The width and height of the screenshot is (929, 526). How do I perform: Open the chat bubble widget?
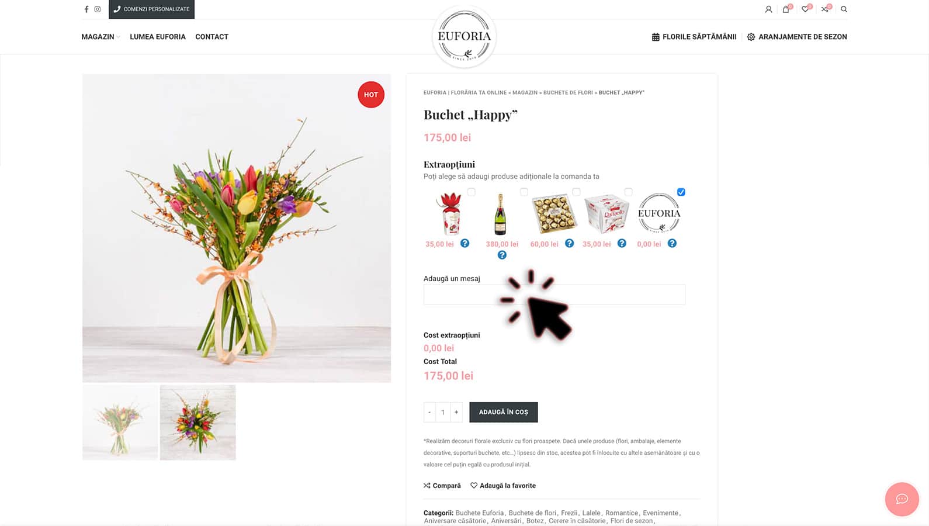point(902,499)
